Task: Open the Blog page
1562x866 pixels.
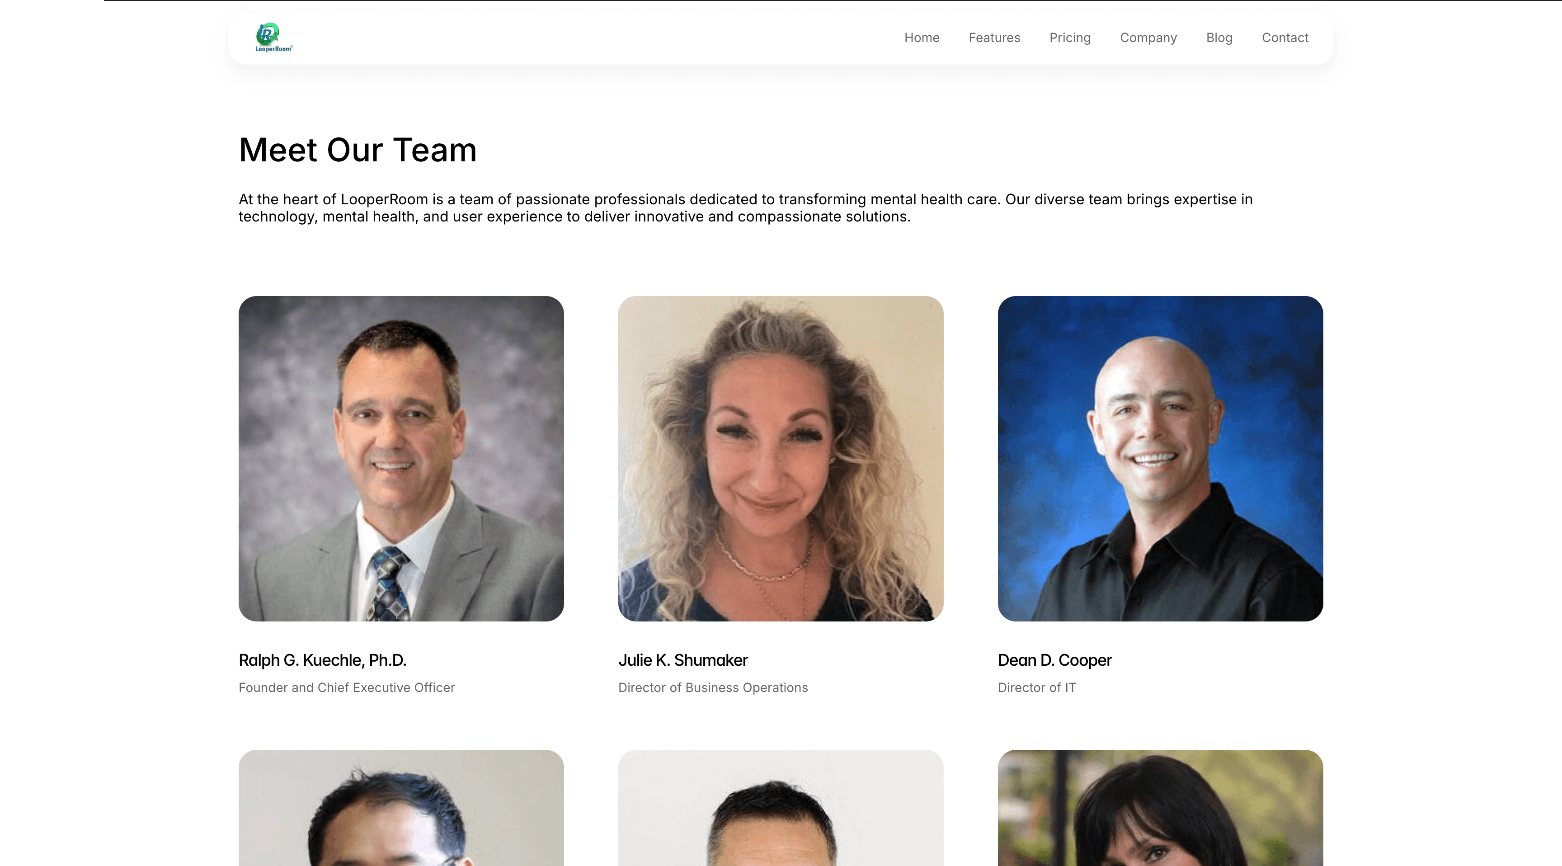Action: click(1219, 38)
